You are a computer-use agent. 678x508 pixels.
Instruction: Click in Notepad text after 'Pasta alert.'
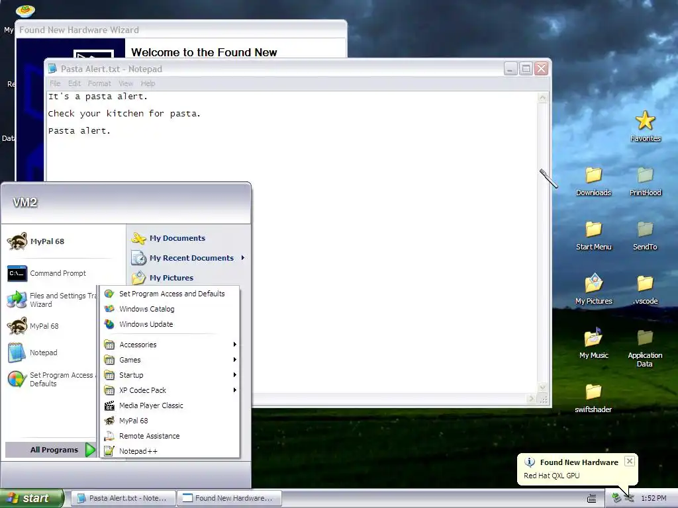click(113, 131)
